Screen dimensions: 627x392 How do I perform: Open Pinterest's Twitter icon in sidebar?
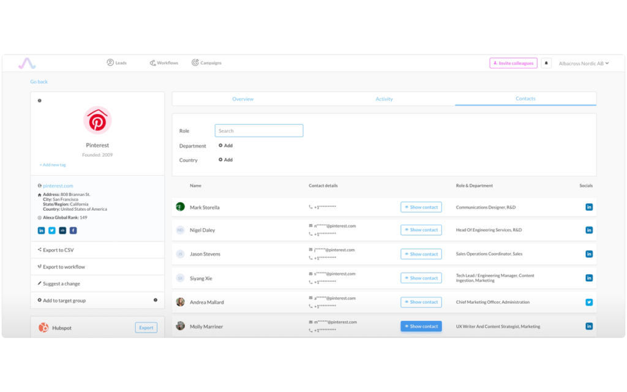(52, 230)
